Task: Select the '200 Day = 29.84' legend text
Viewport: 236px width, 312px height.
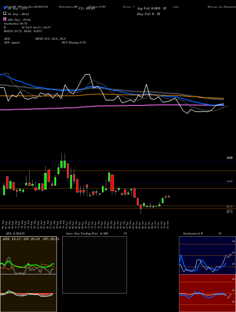Action: 19,20
